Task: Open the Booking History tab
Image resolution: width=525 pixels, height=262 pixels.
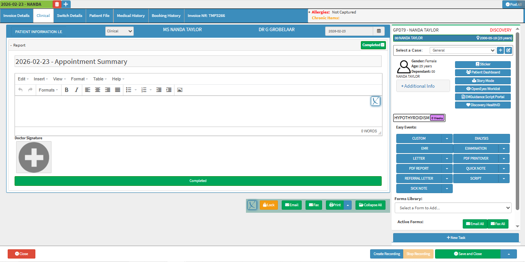Action: (166, 16)
